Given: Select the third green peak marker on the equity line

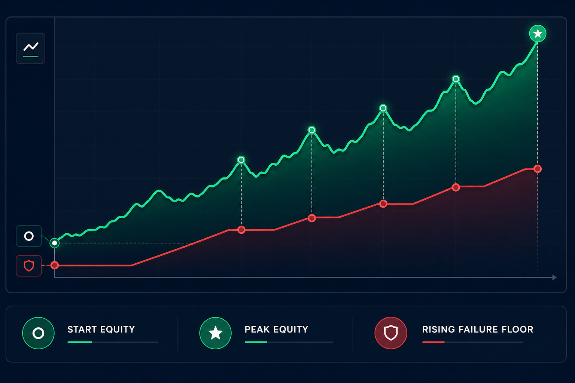Looking at the screenshot, I should 383,108.
